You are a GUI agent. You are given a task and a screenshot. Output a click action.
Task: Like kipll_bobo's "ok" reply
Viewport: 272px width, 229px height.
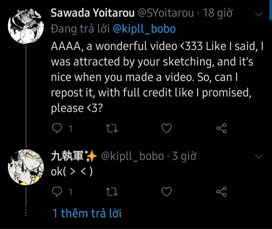(167, 192)
